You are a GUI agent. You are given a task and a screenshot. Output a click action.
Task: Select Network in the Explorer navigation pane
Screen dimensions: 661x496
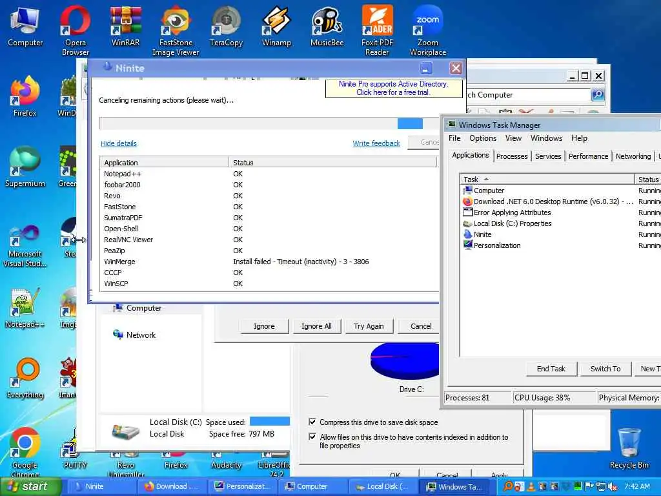(x=134, y=335)
